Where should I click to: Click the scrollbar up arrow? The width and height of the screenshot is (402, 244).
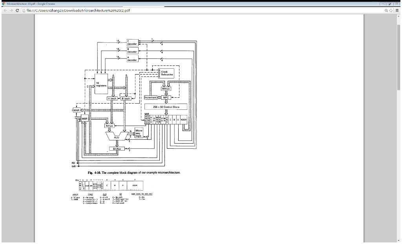tap(399, 16)
